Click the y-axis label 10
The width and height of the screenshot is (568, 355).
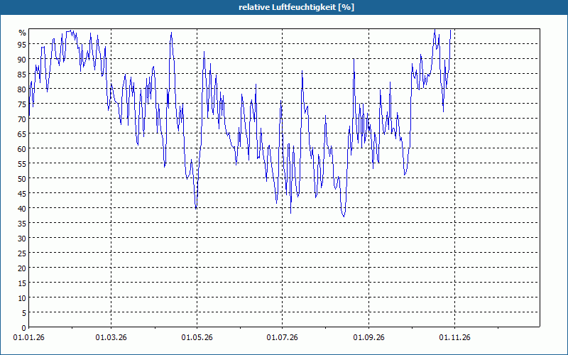[x=22, y=297]
